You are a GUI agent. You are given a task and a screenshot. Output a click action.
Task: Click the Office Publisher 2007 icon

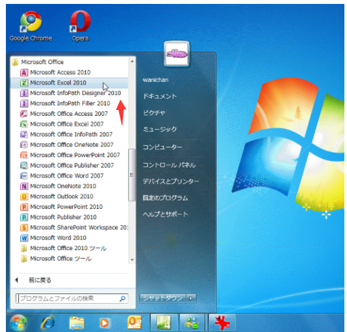(24, 165)
